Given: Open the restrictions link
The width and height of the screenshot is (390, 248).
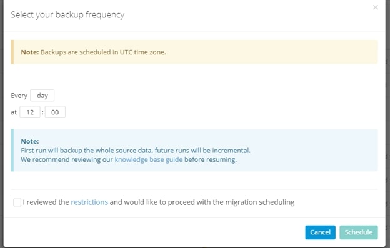Looking at the screenshot, I should click(x=89, y=202).
